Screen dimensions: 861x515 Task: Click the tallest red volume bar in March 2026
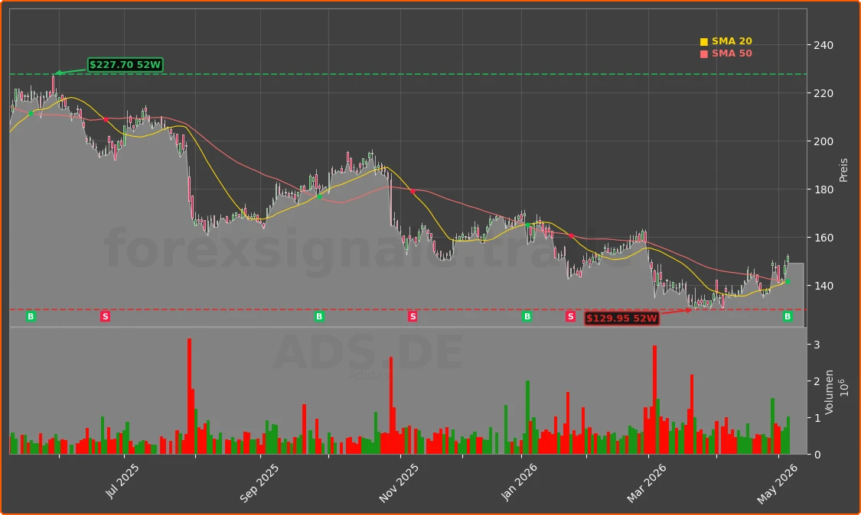[654, 400]
